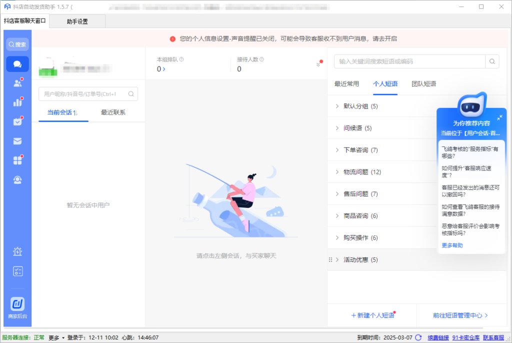This screenshot has width=512, height=343.
Task: Click the red warning icon in banner
Action: (172, 39)
